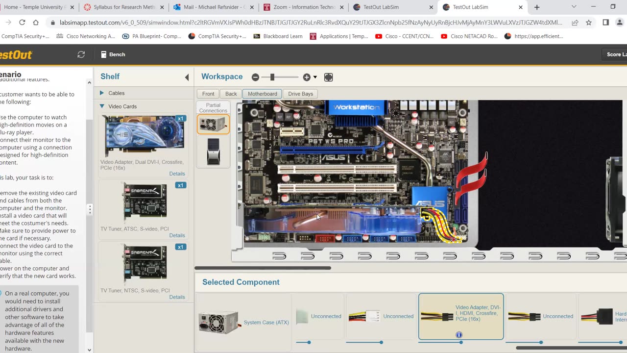Switch to Zoom - Information Technology tab
627x353 pixels.
(x=304, y=7)
